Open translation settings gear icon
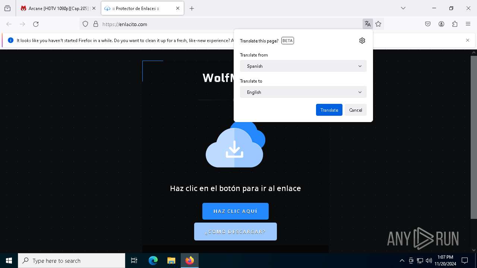477x268 pixels. (362, 41)
